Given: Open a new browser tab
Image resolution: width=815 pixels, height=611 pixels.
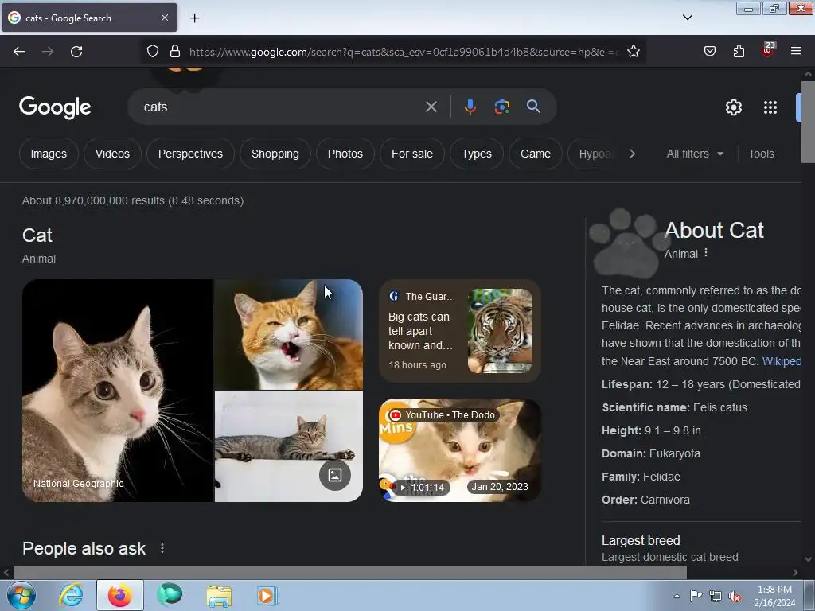Looking at the screenshot, I should click(194, 18).
